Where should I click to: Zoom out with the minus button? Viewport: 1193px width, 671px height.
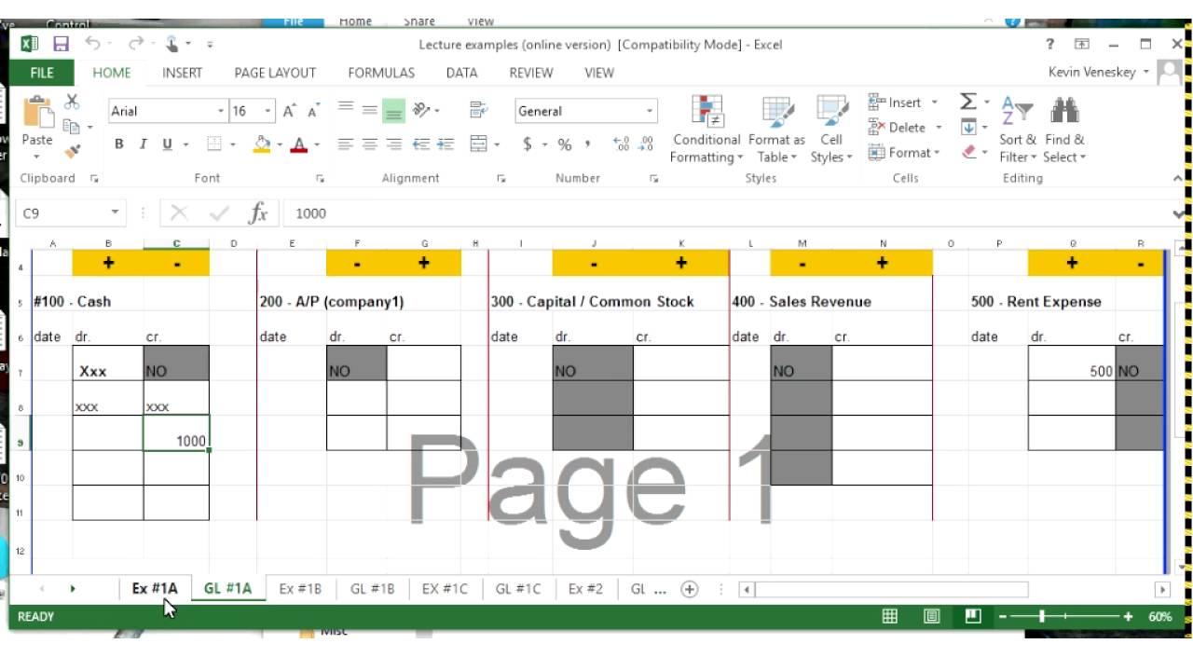pyautogui.click(x=1003, y=616)
